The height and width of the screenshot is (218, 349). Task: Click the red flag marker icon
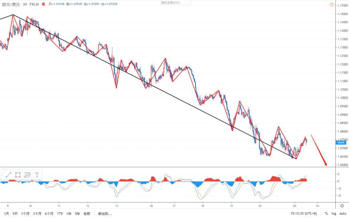(x=44, y=4)
